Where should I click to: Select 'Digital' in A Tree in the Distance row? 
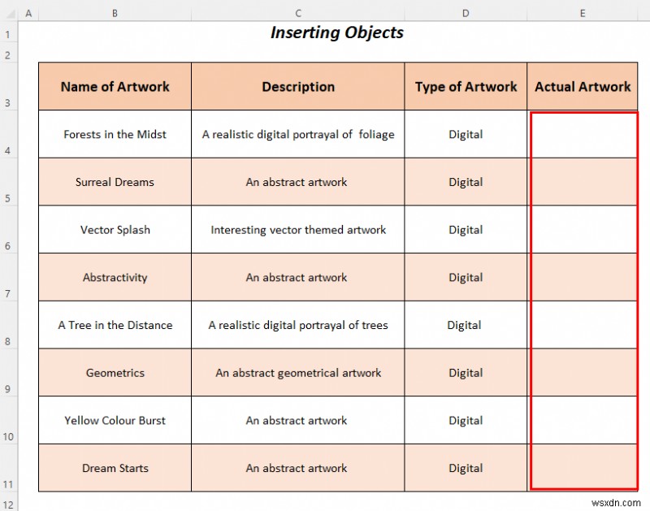(466, 324)
